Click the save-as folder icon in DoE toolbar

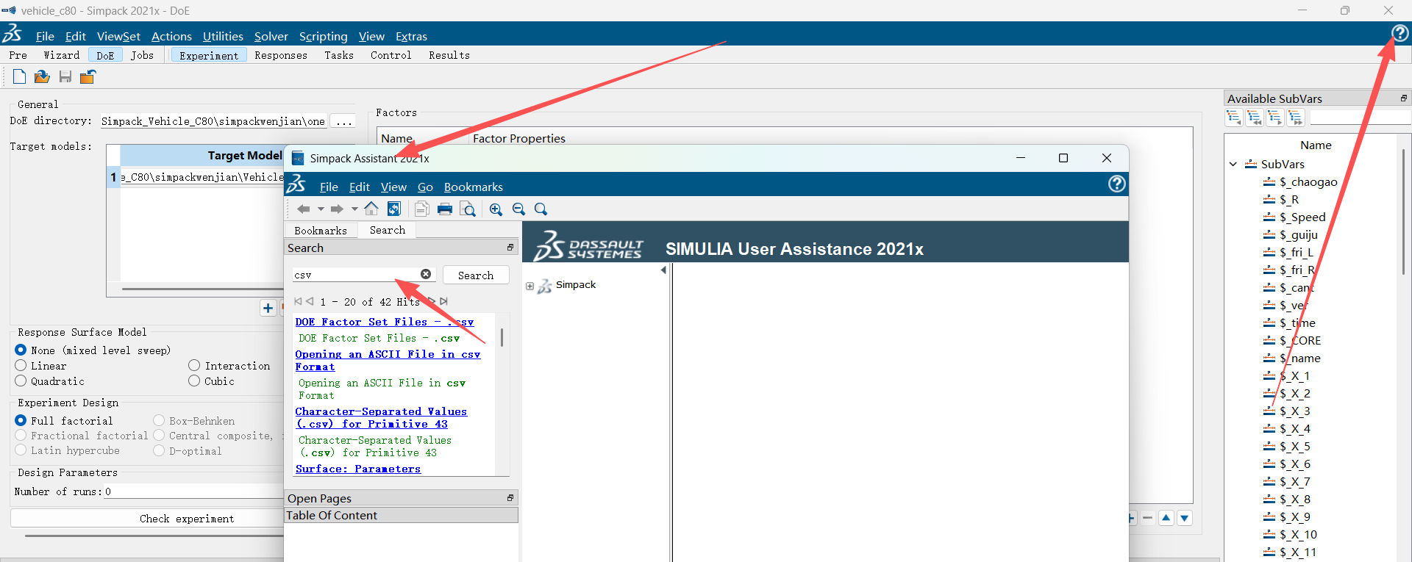point(88,76)
